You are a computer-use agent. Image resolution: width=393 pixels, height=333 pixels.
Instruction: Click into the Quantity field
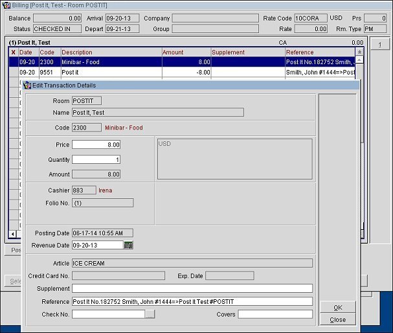pyautogui.click(x=96, y=159)
